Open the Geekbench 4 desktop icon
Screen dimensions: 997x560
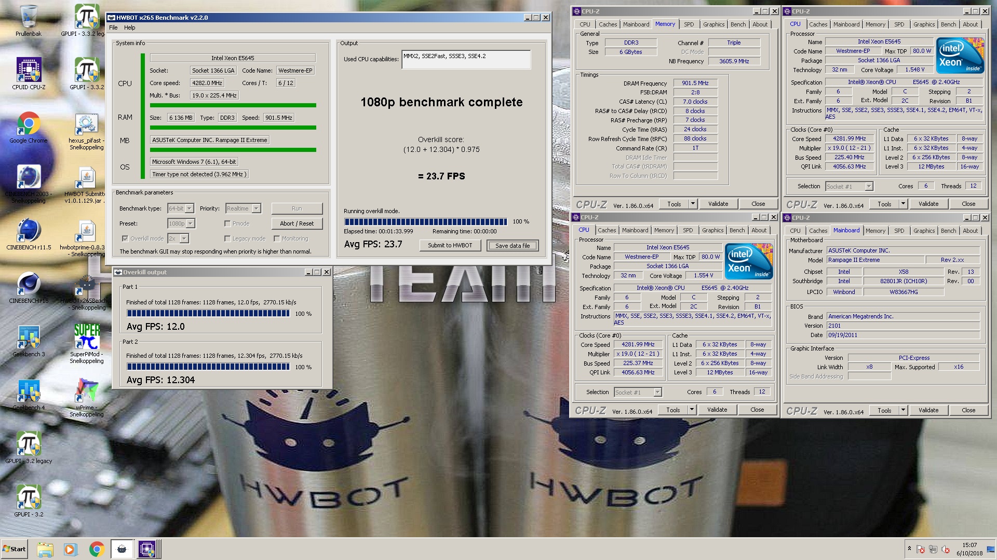click(x=29, y=395)
